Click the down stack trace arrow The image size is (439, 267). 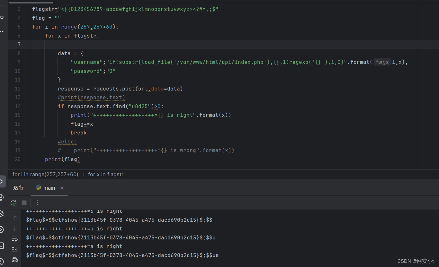click(x=15, y=228)
